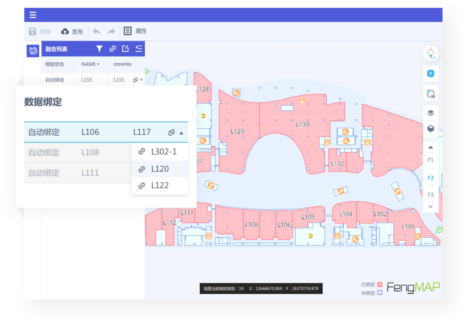Image resolution: width=466 pixels, height=323 pixels.
Task: Collapse the 融合列表 panel with the indent icon
Action: click(x=139, y=49)
